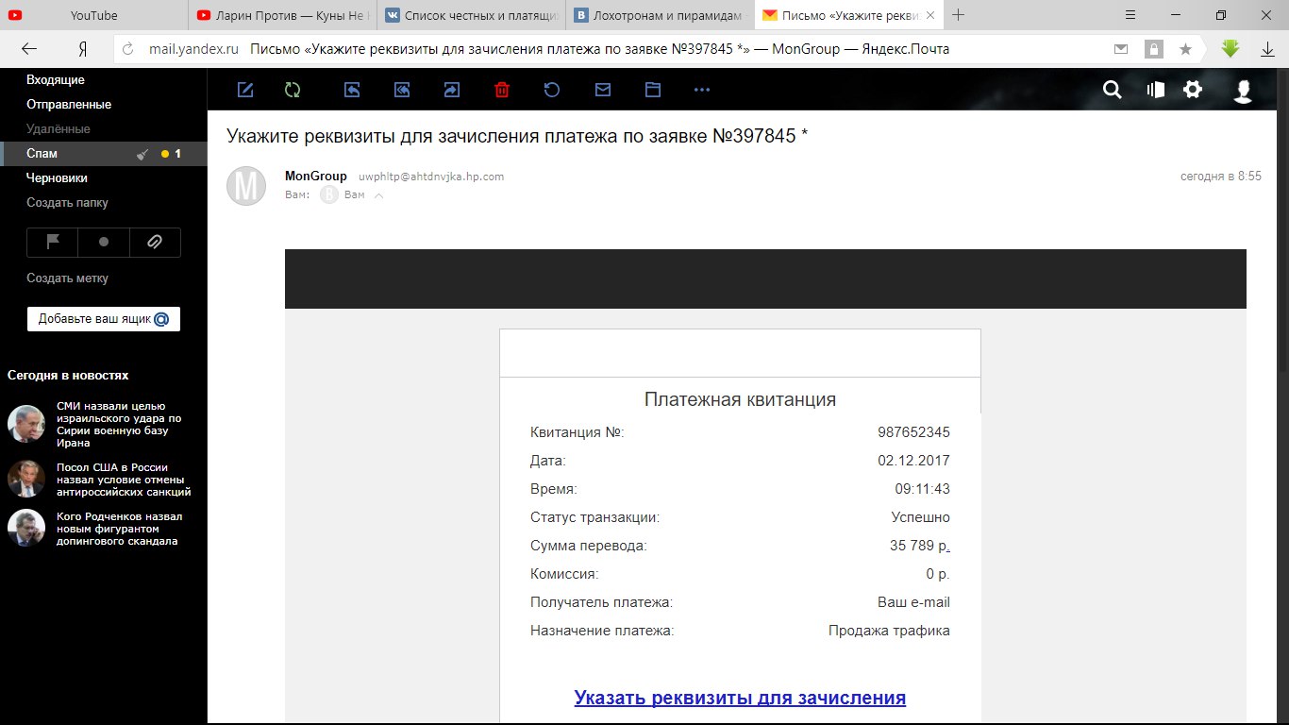Screen dimensions: 1289x725
Task: Bookmark this page with the star icon
Action: tap(1186, 49)
